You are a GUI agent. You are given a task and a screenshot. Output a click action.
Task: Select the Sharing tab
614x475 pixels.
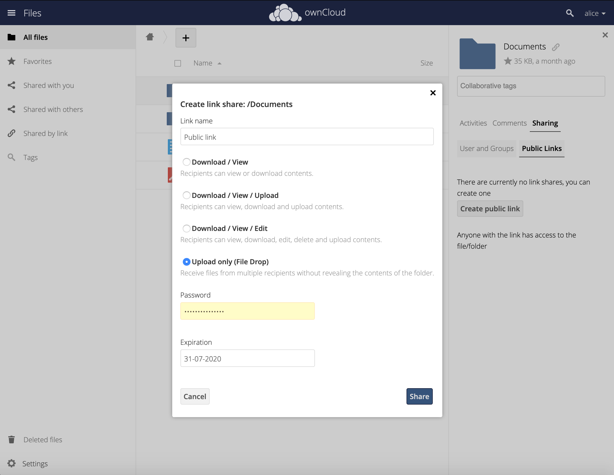pos(545,123)
